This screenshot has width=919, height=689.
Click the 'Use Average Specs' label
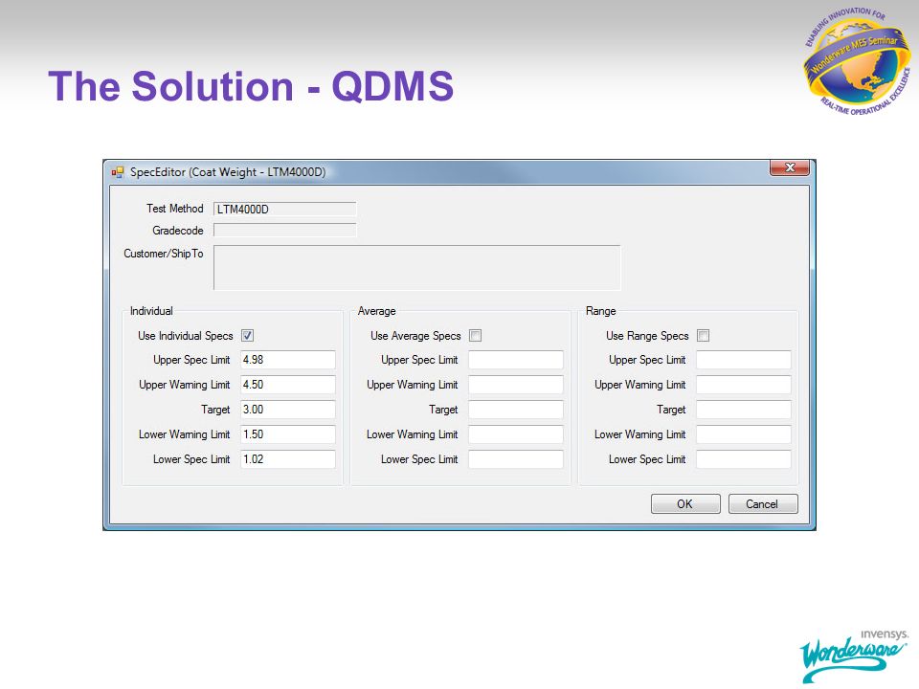coord(415,336)
